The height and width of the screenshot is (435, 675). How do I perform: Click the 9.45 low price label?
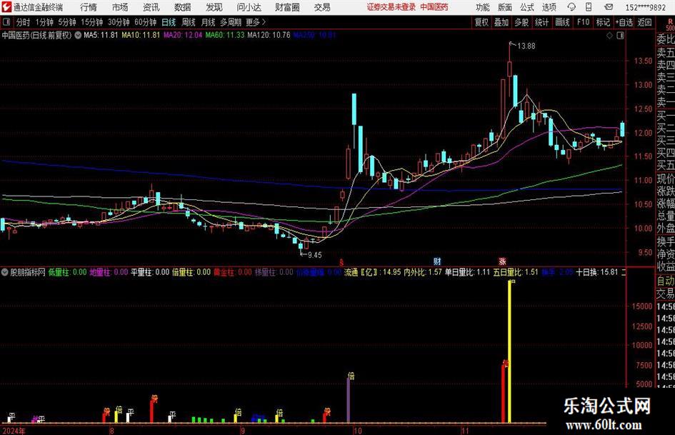tap(315, 255)
